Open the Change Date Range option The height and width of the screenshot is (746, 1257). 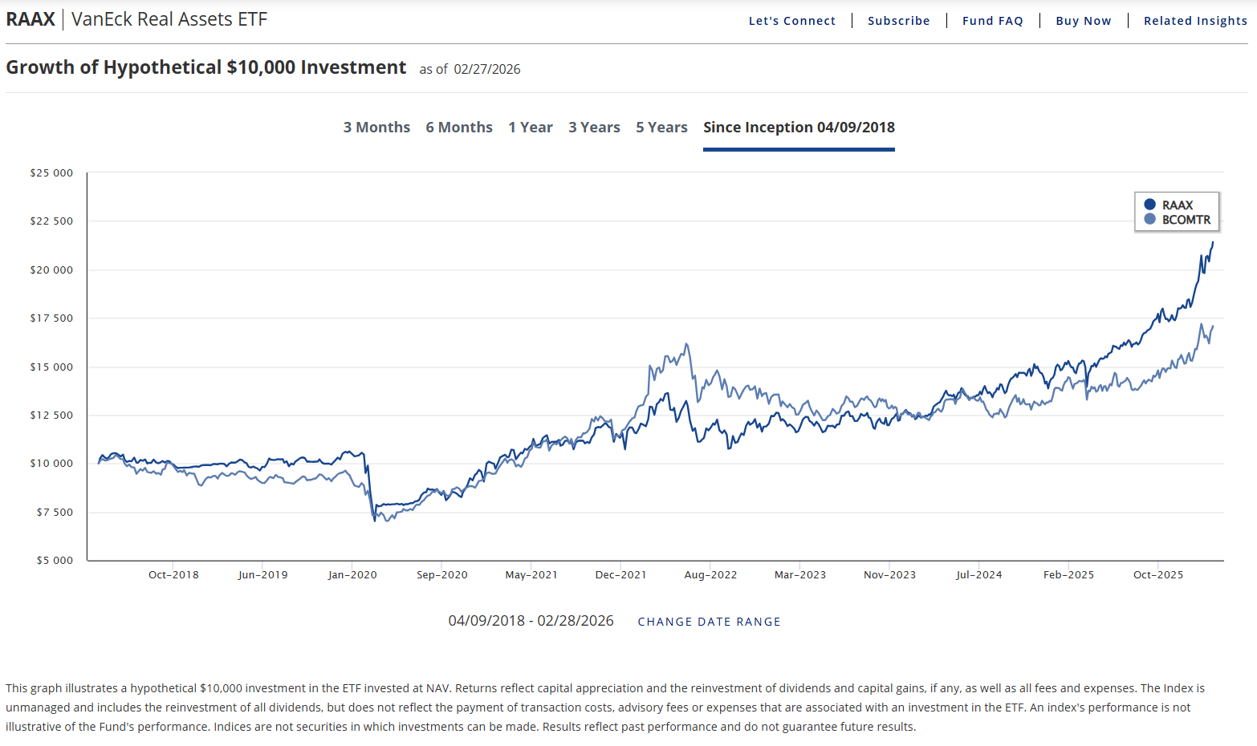709,622
